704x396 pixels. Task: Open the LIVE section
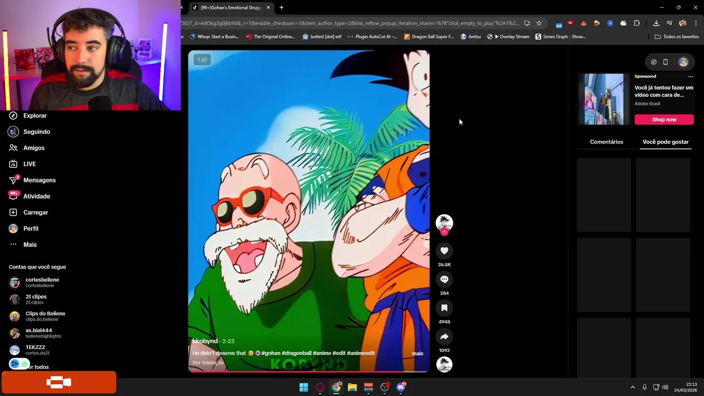[x=22, y=164]
